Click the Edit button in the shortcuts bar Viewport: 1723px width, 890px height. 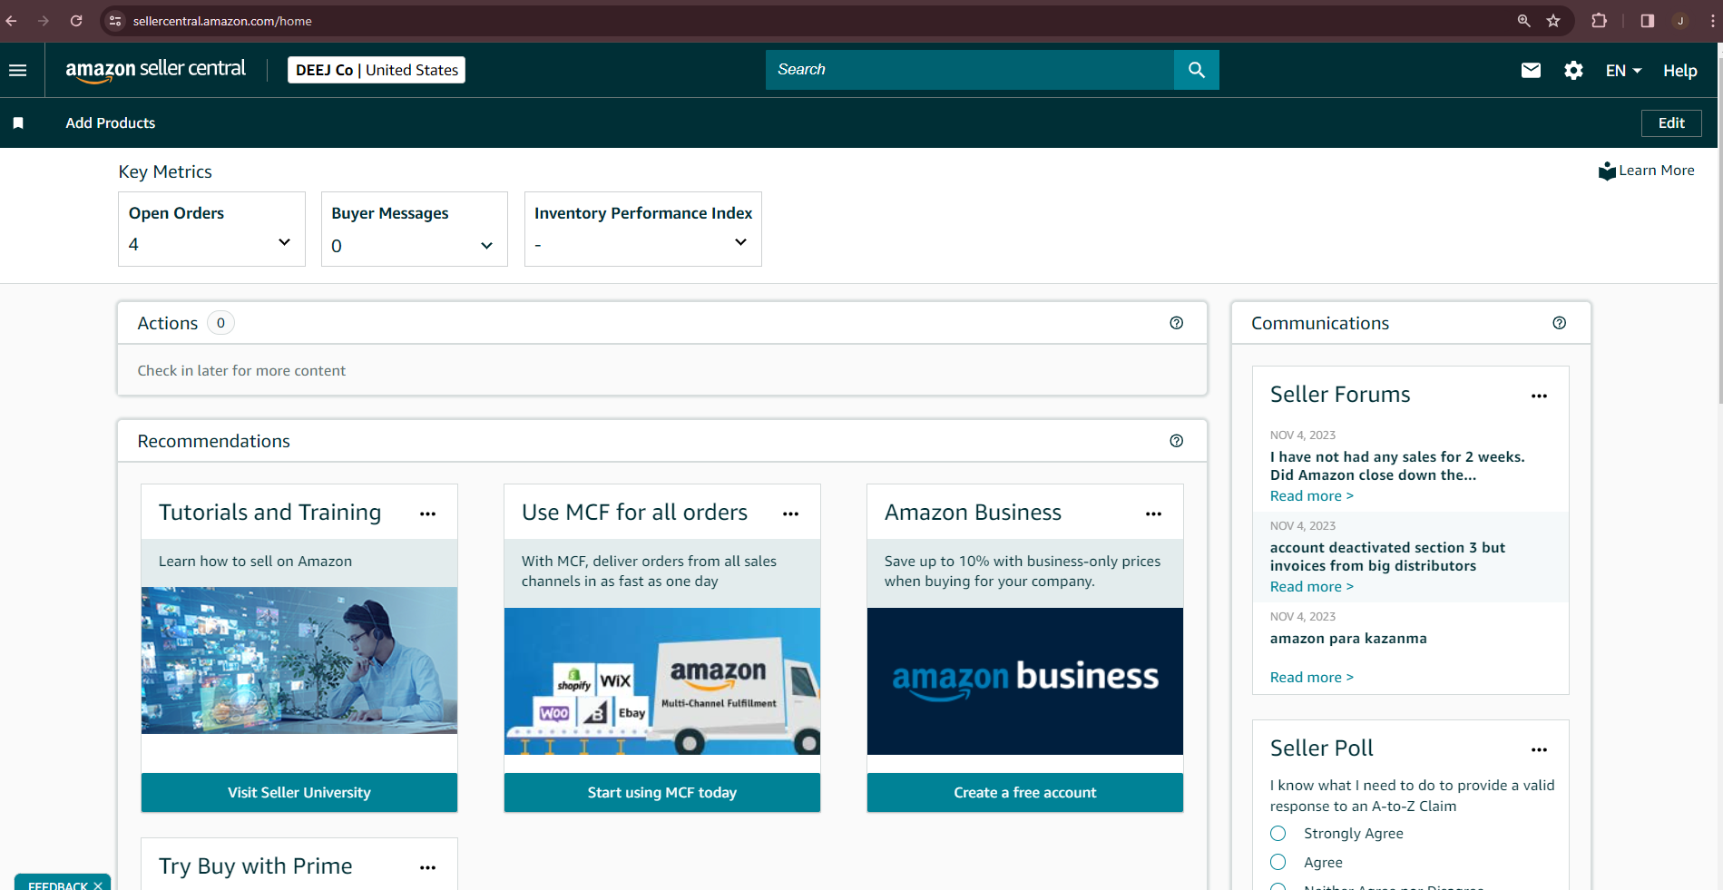pos(1671,123)
